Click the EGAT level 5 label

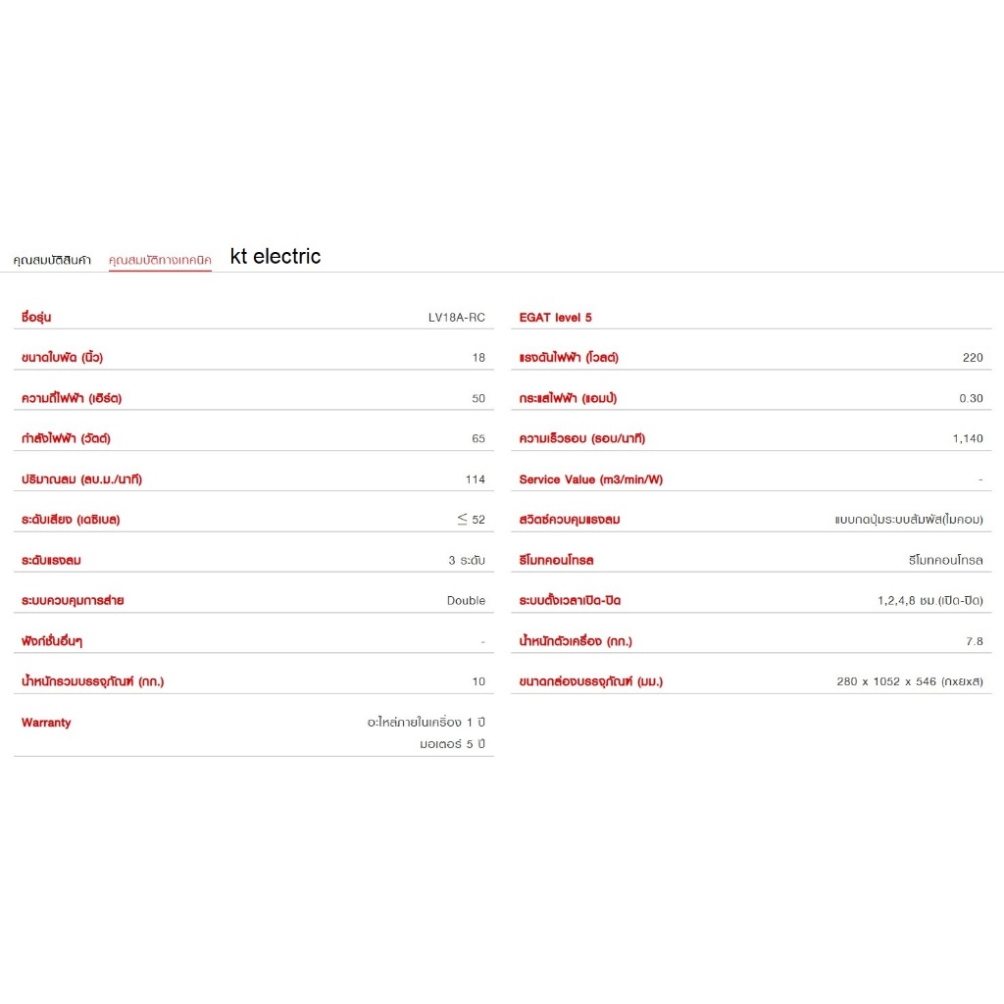click(555, 318)
